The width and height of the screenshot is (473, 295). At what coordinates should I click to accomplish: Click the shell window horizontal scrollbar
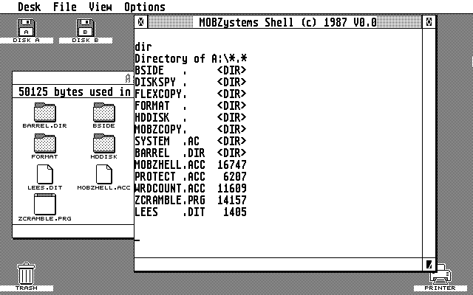click(279, 264)
